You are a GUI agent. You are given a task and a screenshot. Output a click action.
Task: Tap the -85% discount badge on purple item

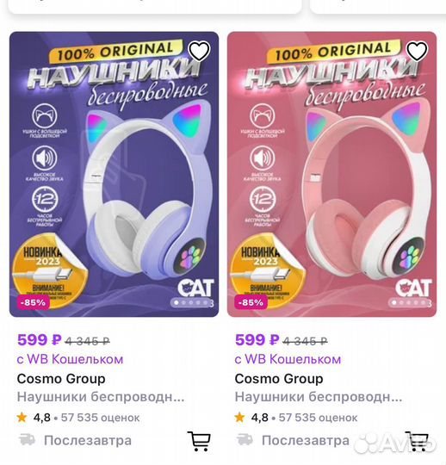pyautogui.click(x=33, y=302)
